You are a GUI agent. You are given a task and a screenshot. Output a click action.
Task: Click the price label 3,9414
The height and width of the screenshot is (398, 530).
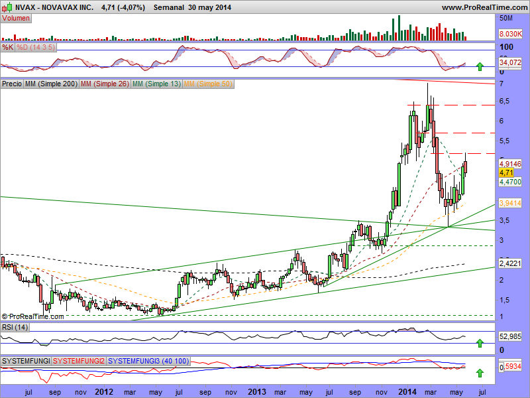(x=510, y=203)
